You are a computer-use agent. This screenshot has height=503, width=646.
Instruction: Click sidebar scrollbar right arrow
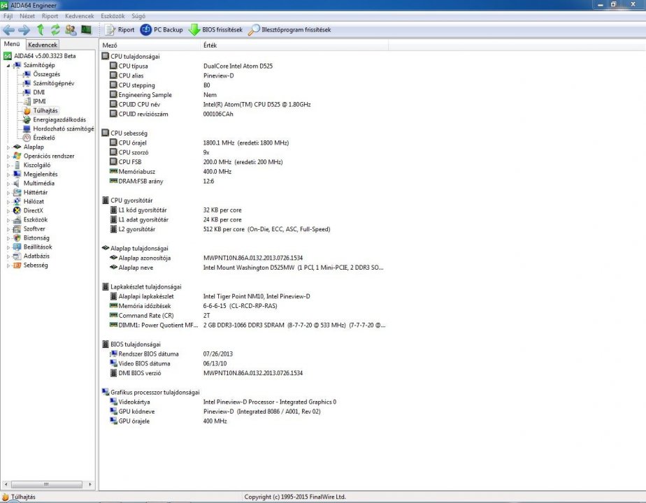(x=90, y=484)
